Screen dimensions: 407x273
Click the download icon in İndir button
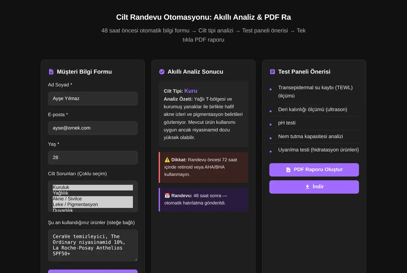(307, 187)
